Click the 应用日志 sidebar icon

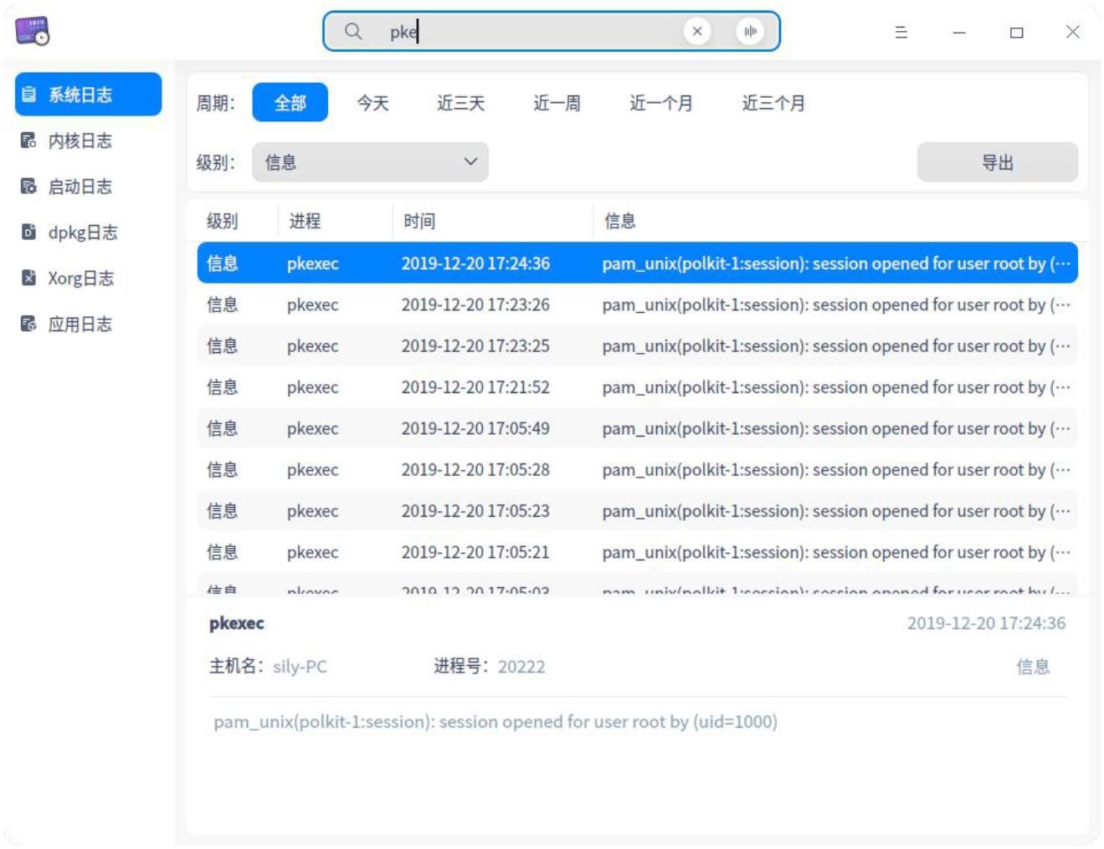coord(29,324)
